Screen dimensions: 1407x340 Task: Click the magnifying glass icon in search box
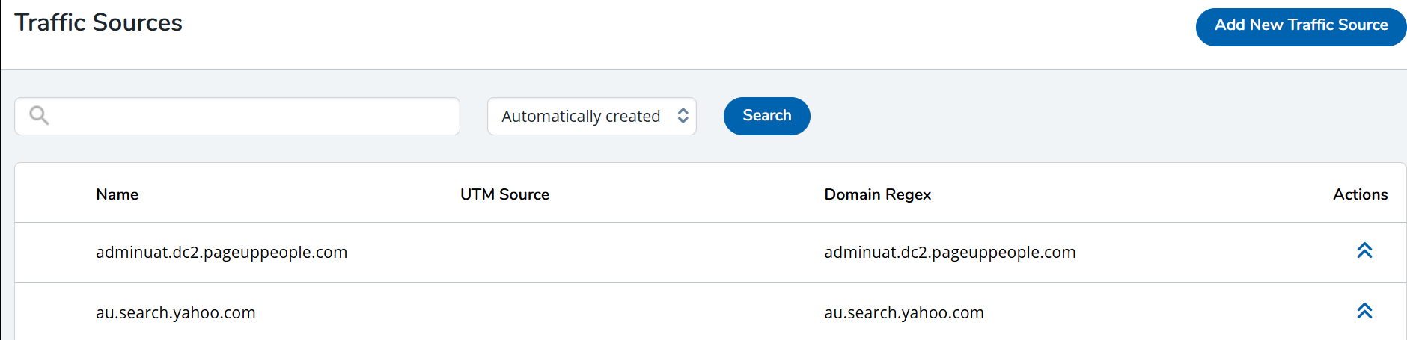[x=39, y=116]
